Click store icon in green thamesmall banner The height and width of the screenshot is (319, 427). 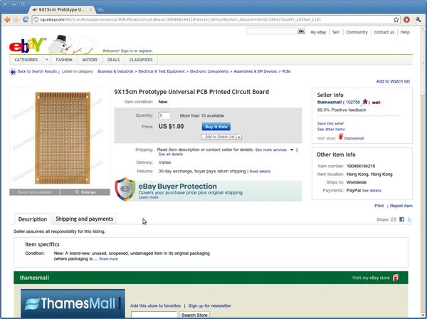pos(396,278)
